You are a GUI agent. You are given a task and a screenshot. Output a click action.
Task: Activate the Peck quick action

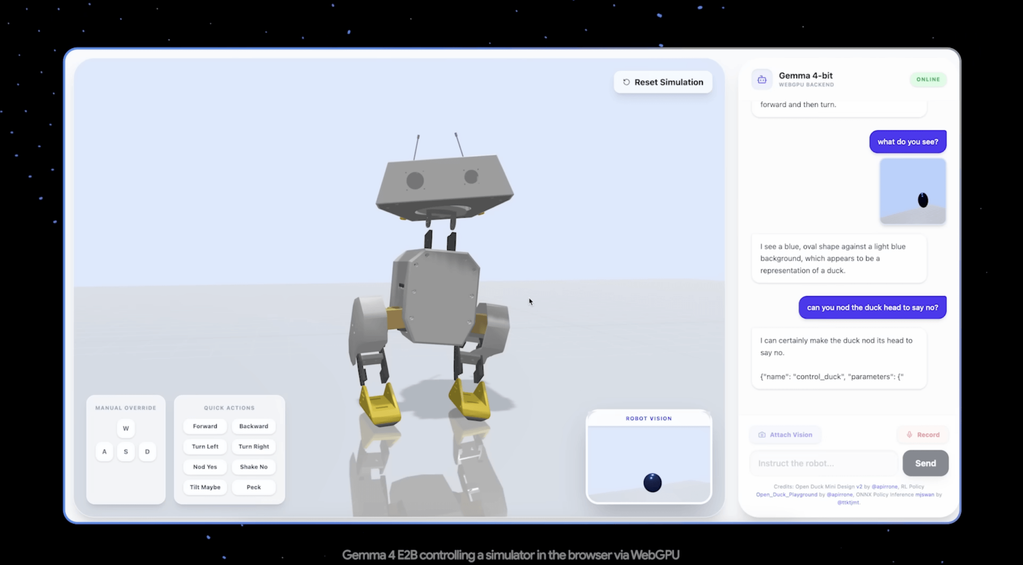click(x=253, y=487)
